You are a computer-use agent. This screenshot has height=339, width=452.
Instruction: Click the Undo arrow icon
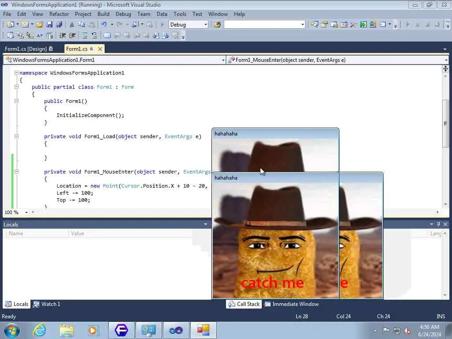pos(104,25)
